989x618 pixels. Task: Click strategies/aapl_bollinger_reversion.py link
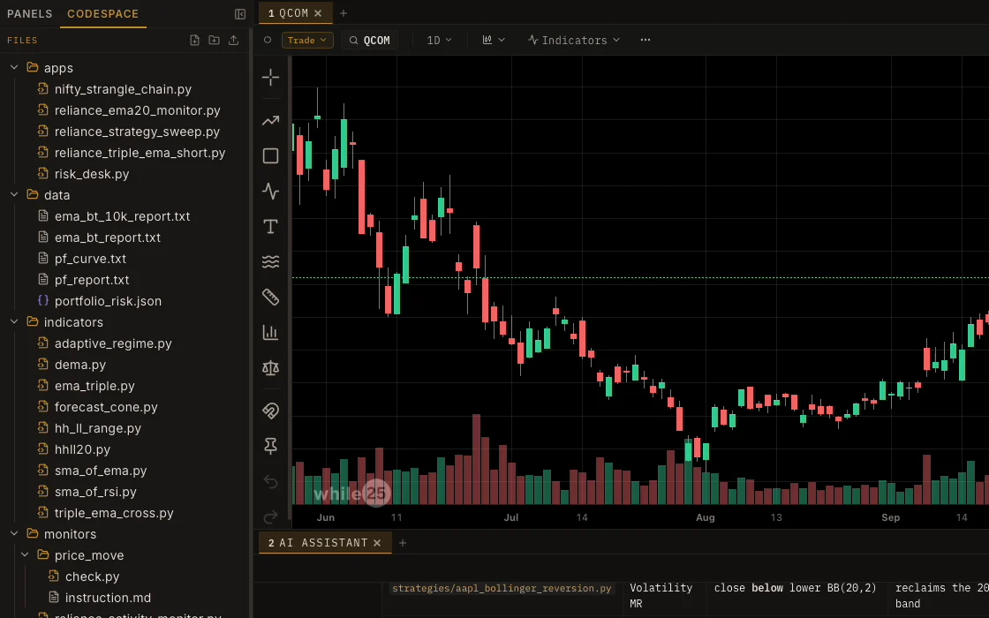(502, 588)
